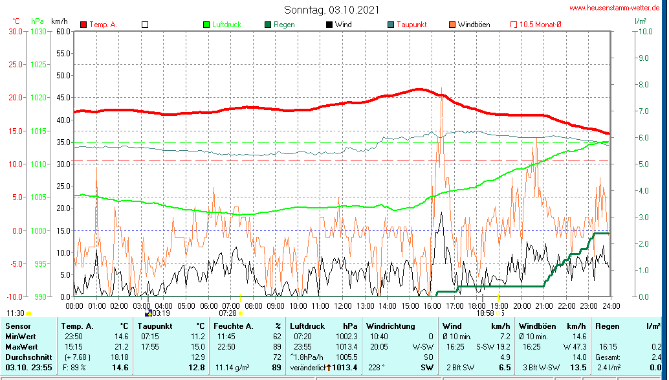The width and height of the screenshot is (669, 380).
Task: Click the moon icon next to 03:19
Action: tap(148, 313)
